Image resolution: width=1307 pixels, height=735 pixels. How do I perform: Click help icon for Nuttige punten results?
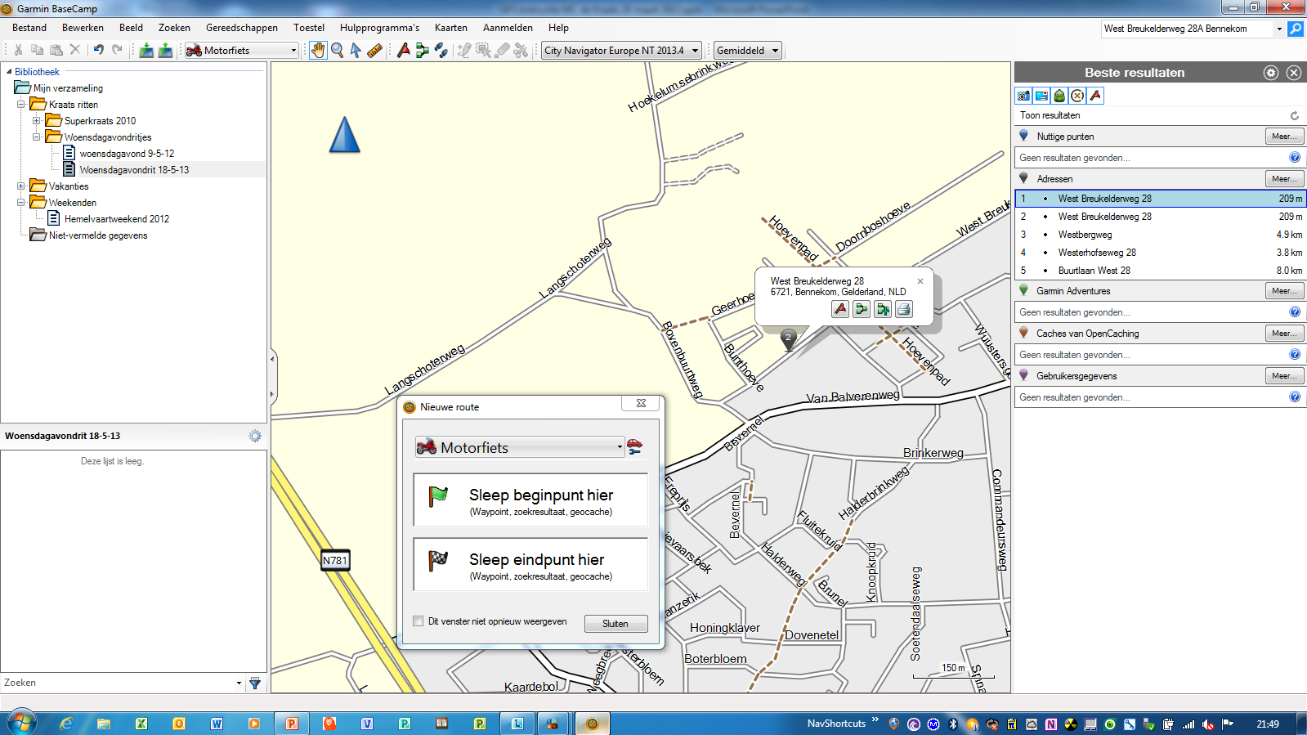pyautogui.click(x=1295, y=158)
